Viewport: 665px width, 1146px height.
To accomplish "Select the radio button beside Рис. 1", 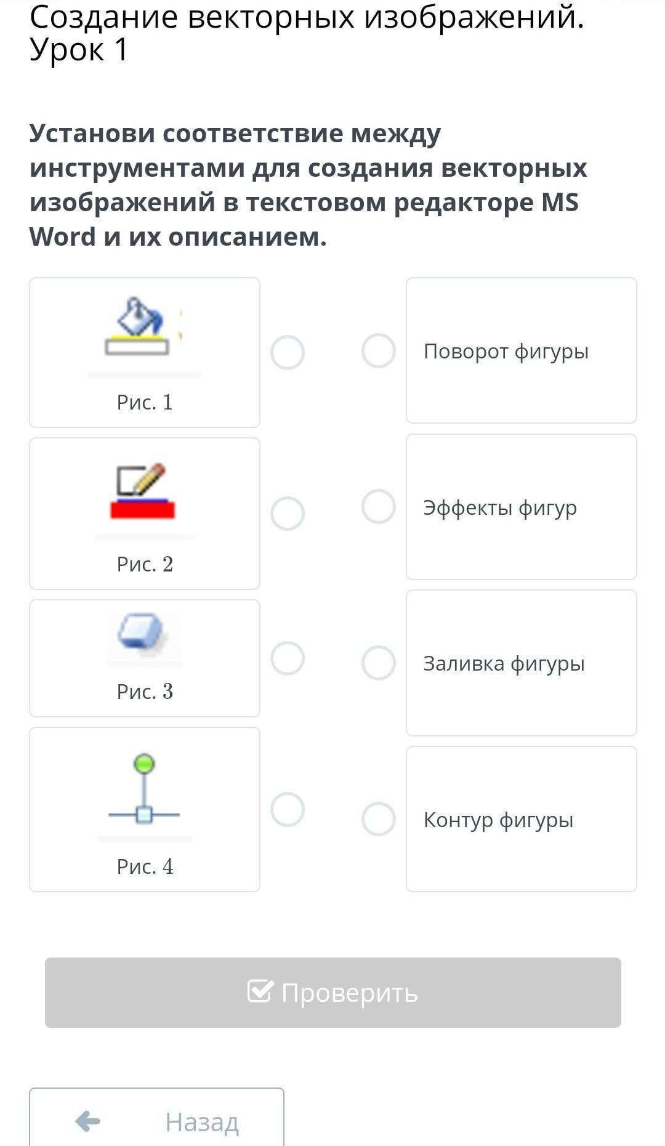I will [288, 353].
